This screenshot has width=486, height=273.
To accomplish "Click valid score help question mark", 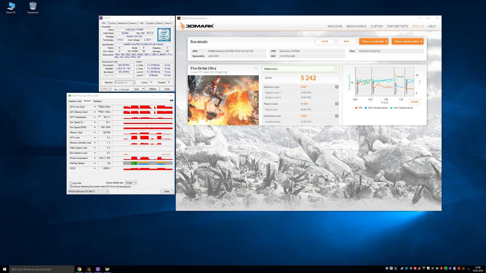I will (x=336, y=69).
